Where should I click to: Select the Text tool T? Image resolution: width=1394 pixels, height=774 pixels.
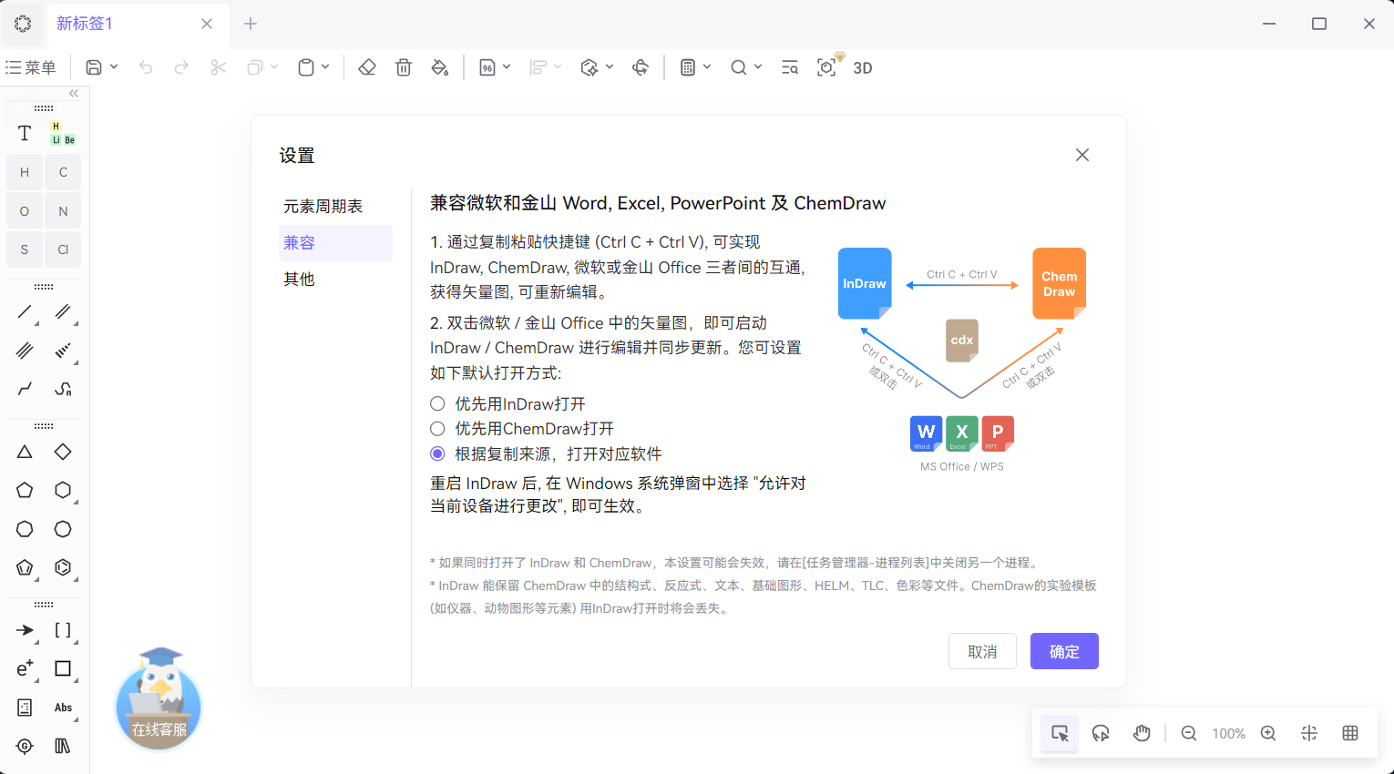(25, 134)
